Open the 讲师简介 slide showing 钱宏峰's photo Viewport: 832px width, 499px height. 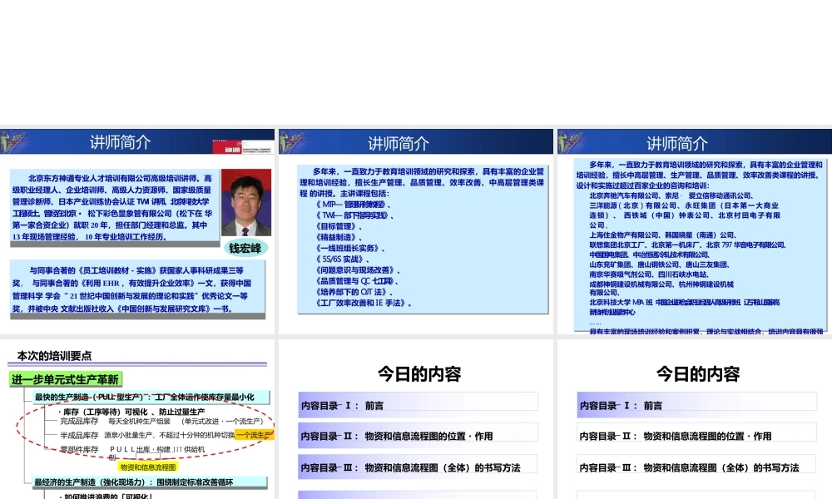[x=137, y=230]
